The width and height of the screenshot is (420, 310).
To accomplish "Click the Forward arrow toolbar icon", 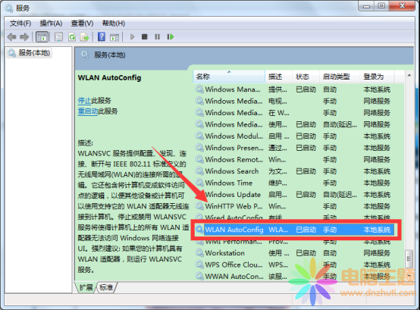I will coord(24,36).
